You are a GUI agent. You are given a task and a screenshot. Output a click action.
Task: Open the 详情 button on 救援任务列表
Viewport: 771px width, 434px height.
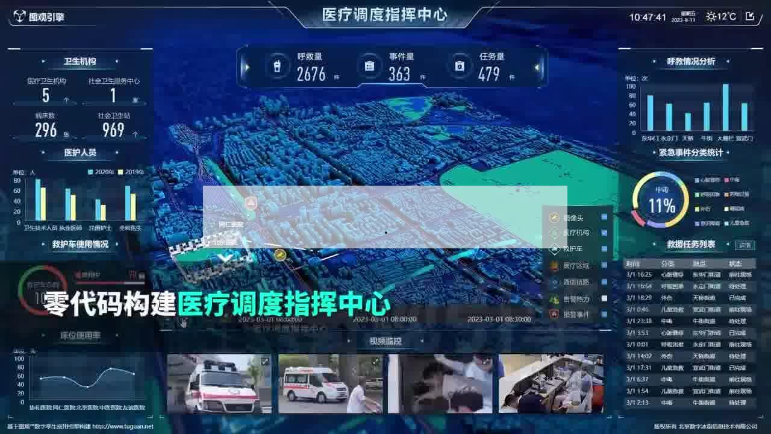(744, 245)
